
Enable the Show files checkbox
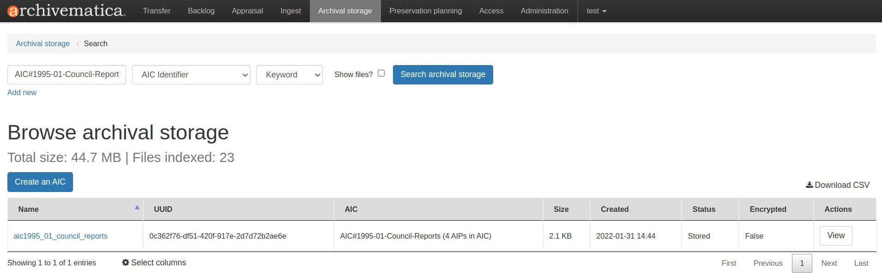[x=381, y=73]
